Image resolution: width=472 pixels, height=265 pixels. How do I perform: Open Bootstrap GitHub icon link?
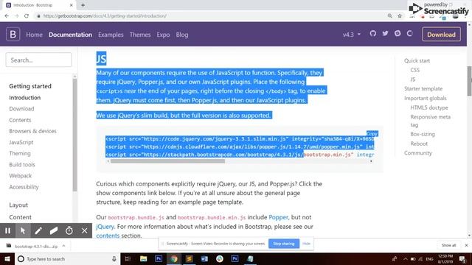pyautogui.click(x=373, y=33)
